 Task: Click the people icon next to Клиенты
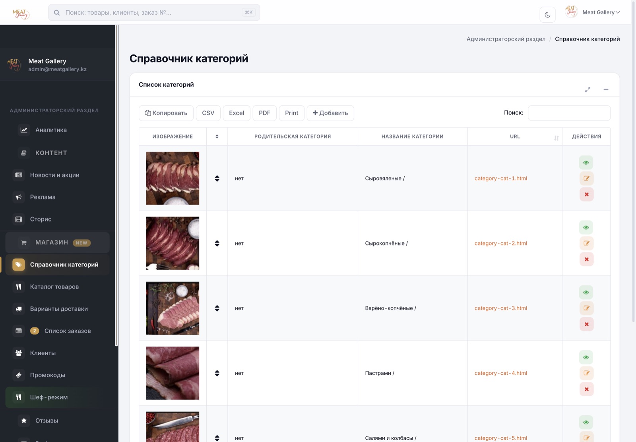click(x=19, y=353)
